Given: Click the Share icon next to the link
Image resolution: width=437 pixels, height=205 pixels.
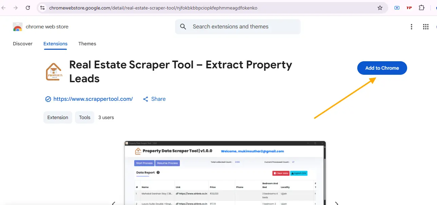Looking at the screenshot, I should 146,99.
